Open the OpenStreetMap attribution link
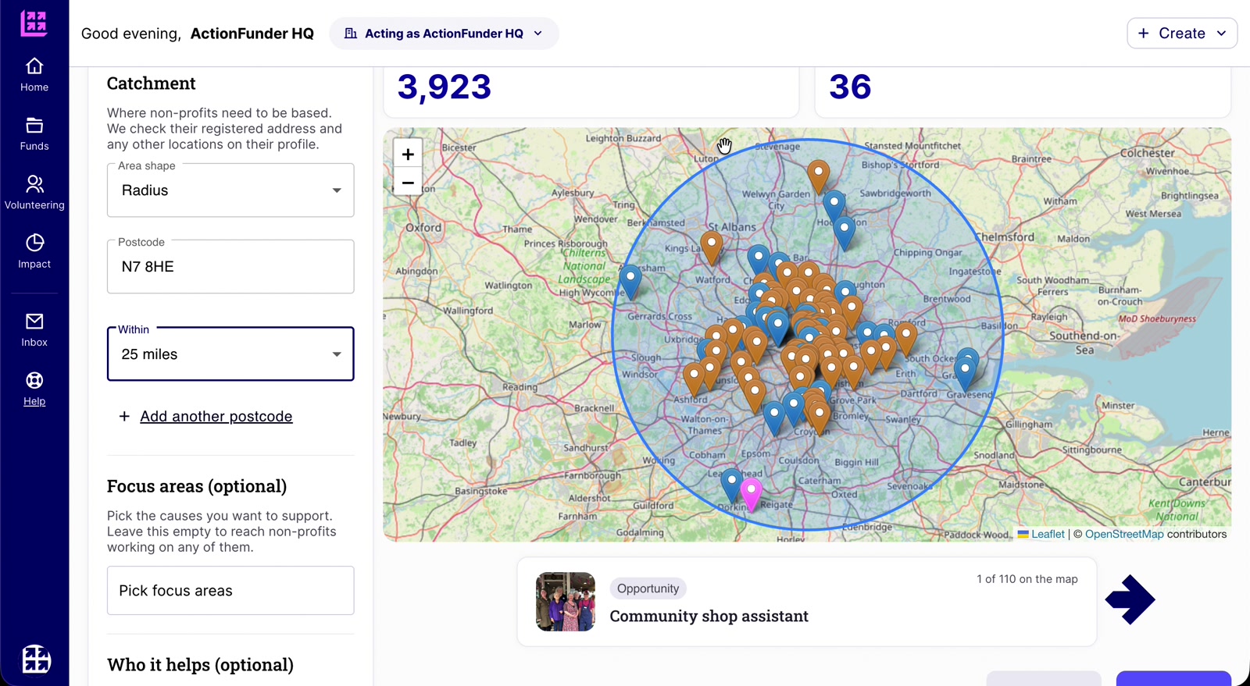Image resolution: width=1250 pixels, height=686 pixels. (x=1124, y=534)
